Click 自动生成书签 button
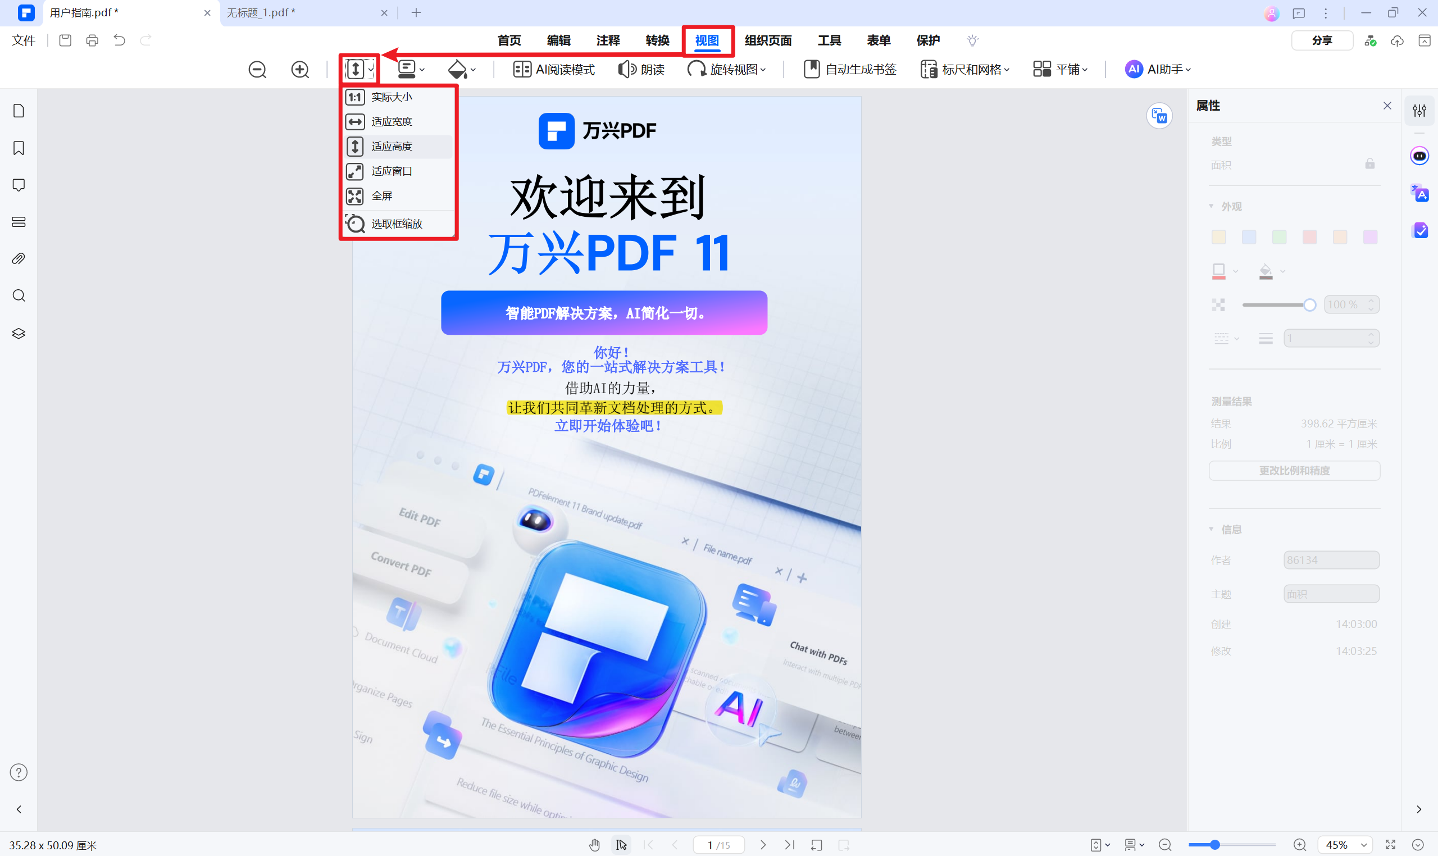The image size is (1438, 856). [850, 70]
